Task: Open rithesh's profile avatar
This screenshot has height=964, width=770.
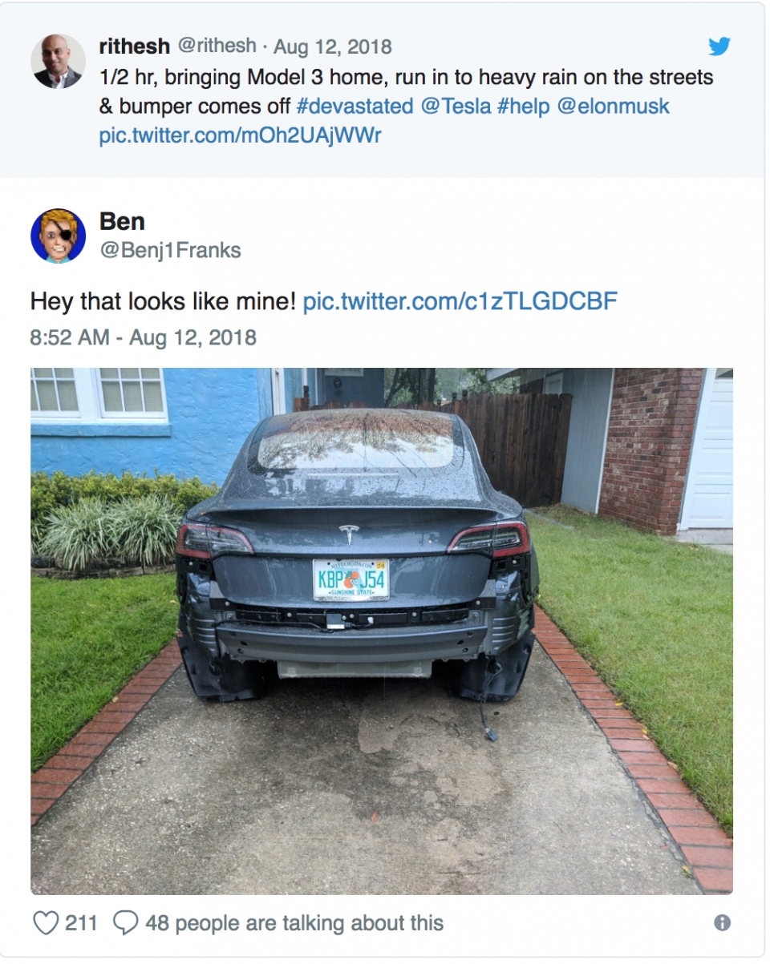Action: click(58, 61)
